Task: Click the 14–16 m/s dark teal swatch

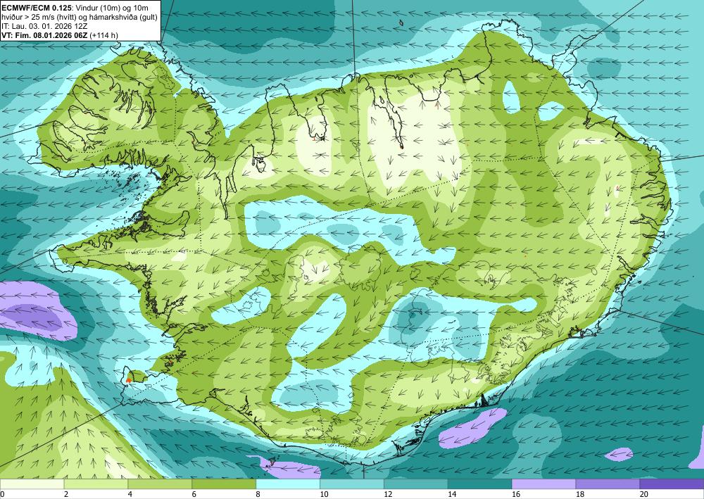Action: click(x=479, y=484)
